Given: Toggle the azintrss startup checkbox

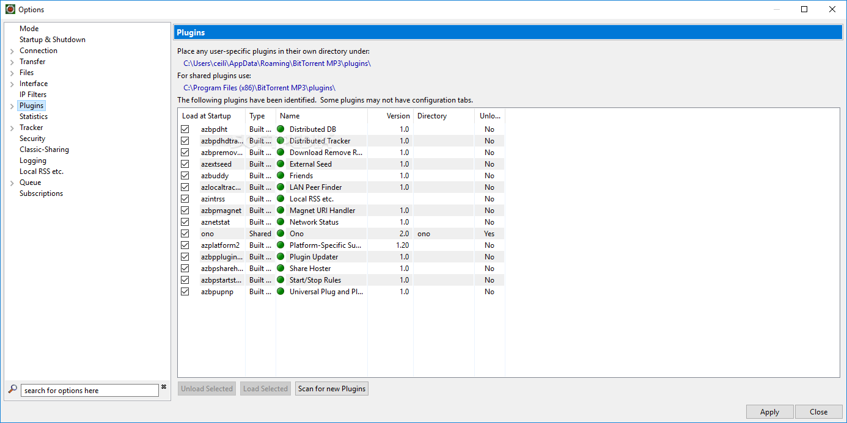Looking at the screenshot, I should pos(185,199).
